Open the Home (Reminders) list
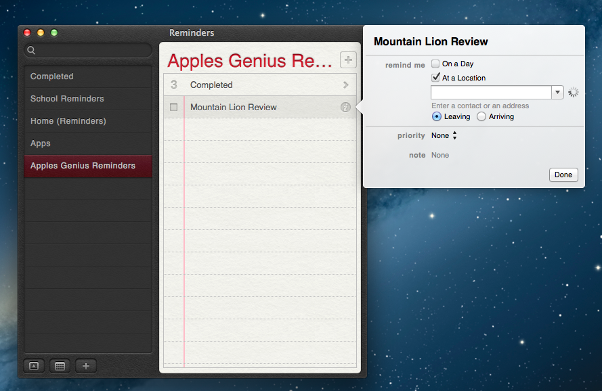602x391 pixels. click(x=68, y=121)
